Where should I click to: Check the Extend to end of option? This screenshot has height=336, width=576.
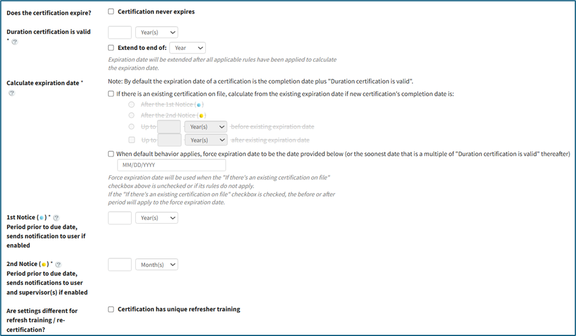click(111, 48)
